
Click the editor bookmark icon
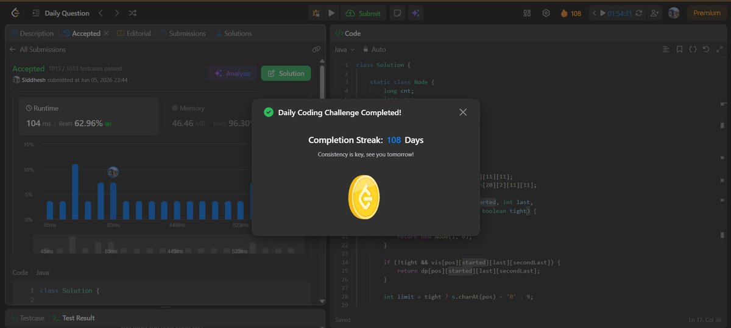(680, 49)
